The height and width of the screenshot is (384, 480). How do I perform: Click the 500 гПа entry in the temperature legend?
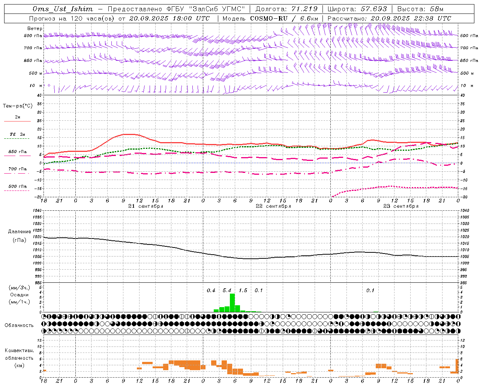click(18, 186)
